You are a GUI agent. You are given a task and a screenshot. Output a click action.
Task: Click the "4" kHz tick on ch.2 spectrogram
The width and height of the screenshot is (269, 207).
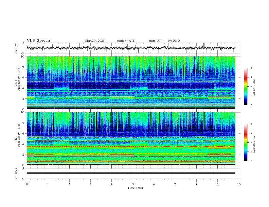(x=24, y=144)
